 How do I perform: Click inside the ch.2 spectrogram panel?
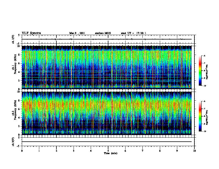(x=106, y=113)
